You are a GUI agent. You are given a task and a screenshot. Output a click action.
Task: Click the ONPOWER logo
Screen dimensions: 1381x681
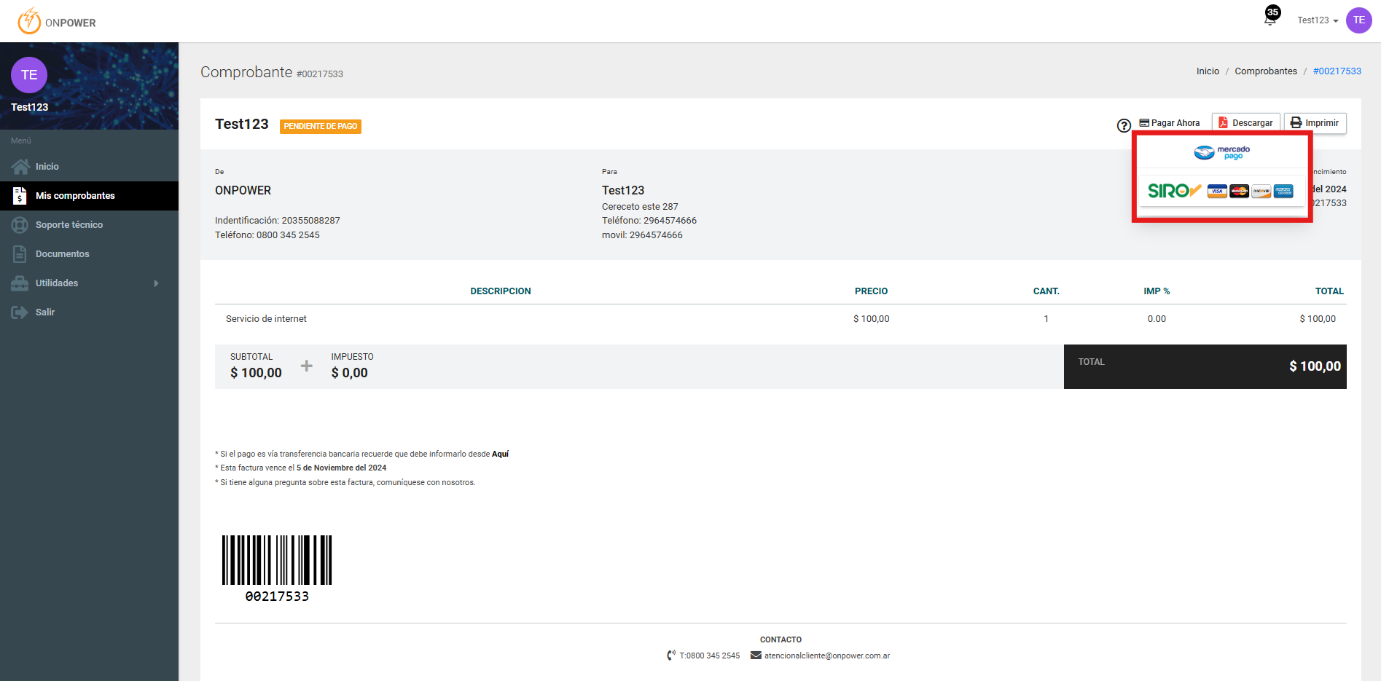tap(57, 22)
